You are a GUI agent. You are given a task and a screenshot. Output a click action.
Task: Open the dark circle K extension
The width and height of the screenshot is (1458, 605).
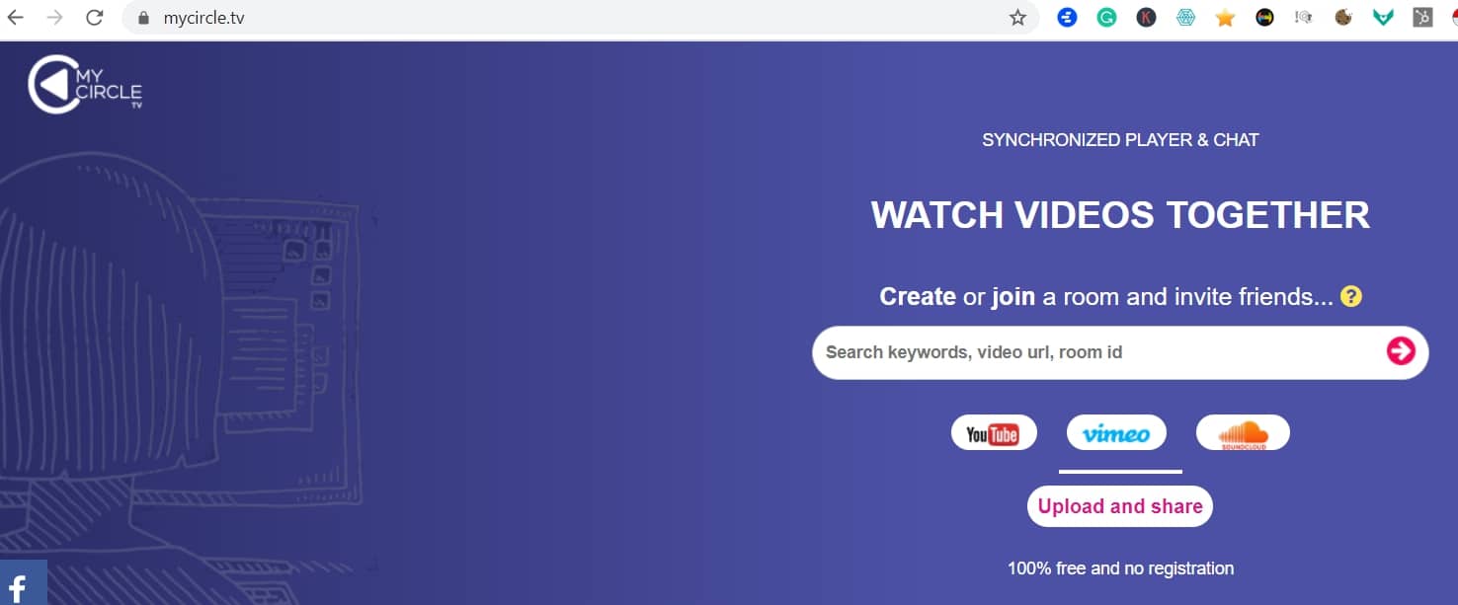(x=1146, y=18)
